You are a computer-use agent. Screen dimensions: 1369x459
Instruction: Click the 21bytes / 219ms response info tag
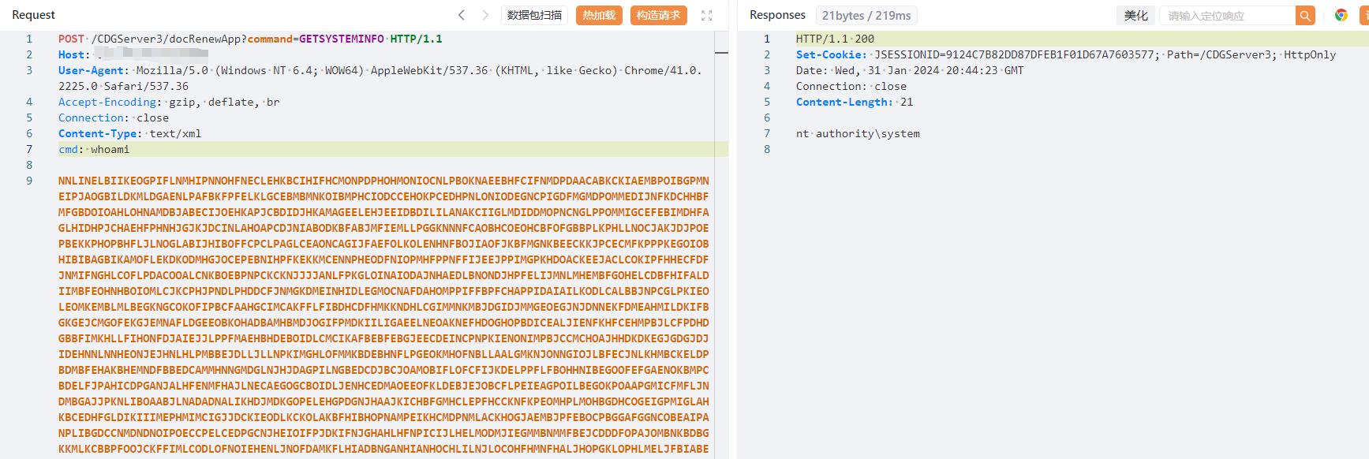(x=866, y=15)
